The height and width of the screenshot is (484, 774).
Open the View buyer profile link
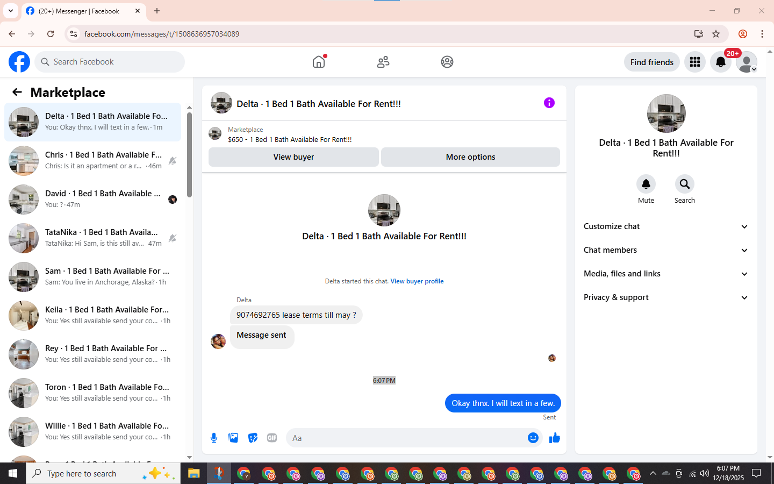417,281
